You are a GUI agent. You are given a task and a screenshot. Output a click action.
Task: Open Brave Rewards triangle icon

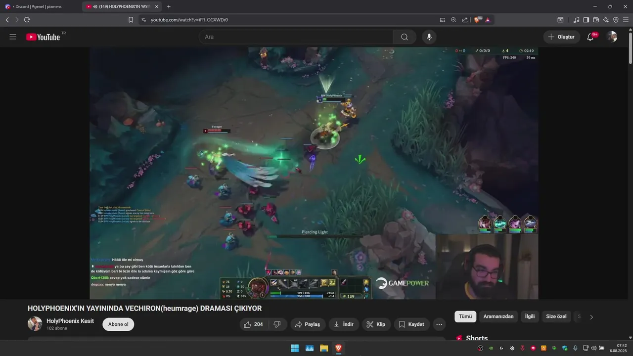[x=488, y=20]
